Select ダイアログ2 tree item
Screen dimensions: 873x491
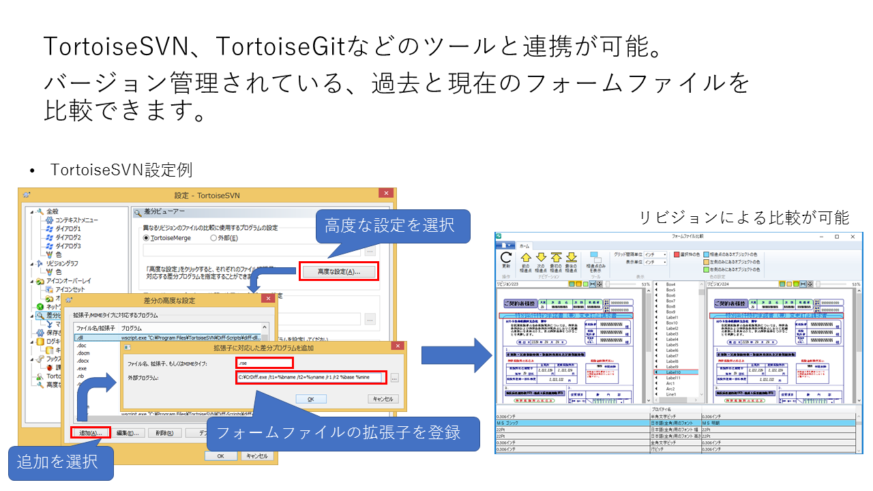68,237
